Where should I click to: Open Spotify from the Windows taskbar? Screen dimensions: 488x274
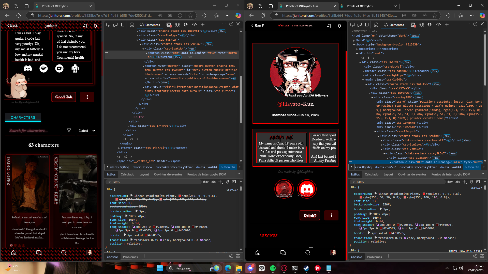(273, 268)
